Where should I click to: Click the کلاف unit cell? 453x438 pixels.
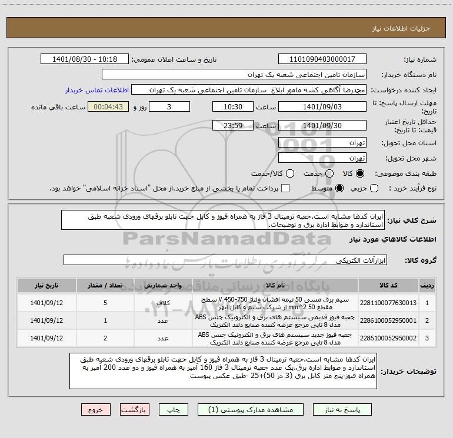click(x=163, y=303)
